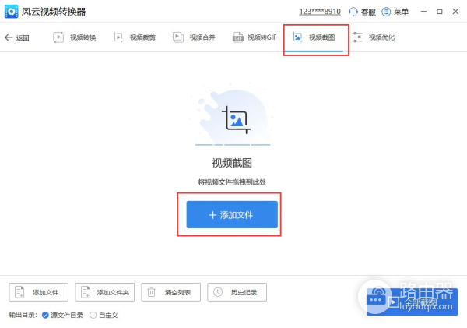Open the 视频转换 tab
The image size is (467, 328).
click(75, 37)
